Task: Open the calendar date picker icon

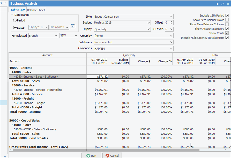Action: pyautogui.click(x=73, y=26)
